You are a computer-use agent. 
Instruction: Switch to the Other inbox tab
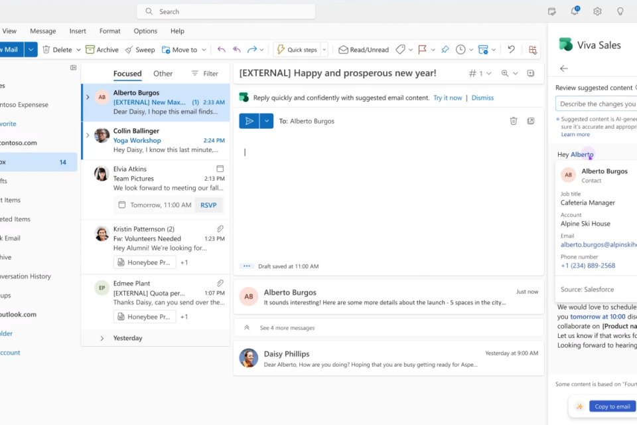pos(163,74)
